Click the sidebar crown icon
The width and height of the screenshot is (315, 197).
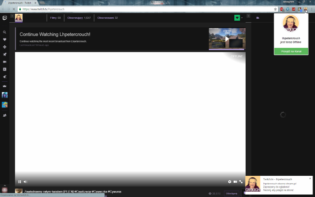click(4, 86)
